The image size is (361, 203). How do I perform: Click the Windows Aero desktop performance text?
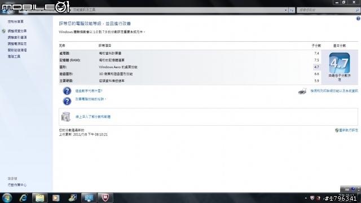point(118,67)
